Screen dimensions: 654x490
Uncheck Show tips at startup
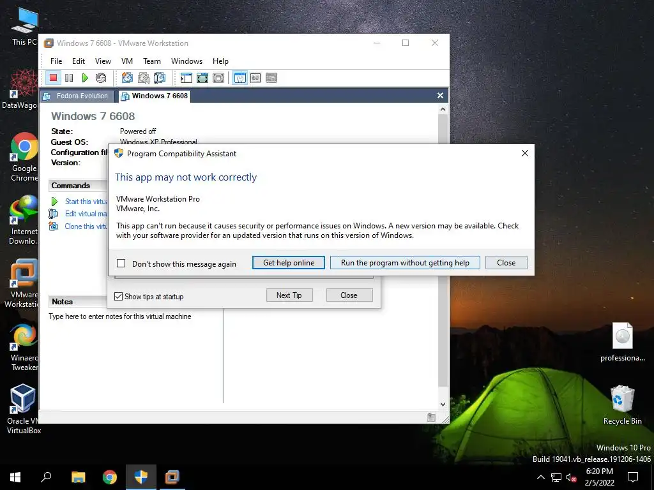click(118, 296)
